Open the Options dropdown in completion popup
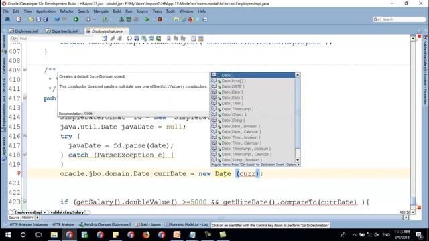 coord(293,165)
